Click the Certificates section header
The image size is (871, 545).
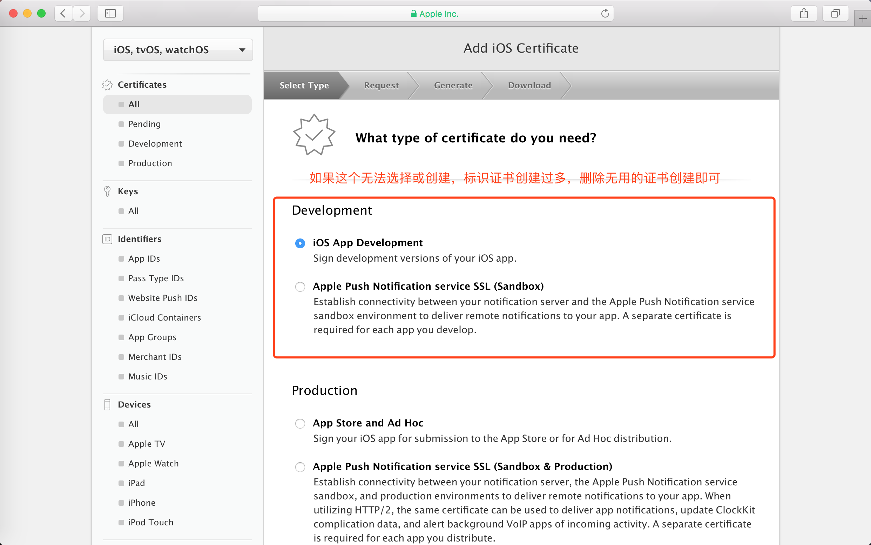tap(142, 85)
